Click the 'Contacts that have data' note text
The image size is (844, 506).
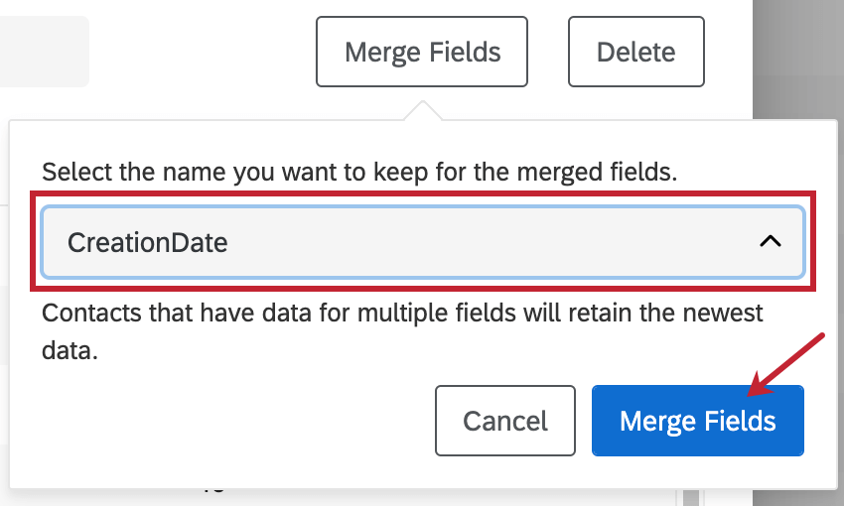click(x=402, y=331)
